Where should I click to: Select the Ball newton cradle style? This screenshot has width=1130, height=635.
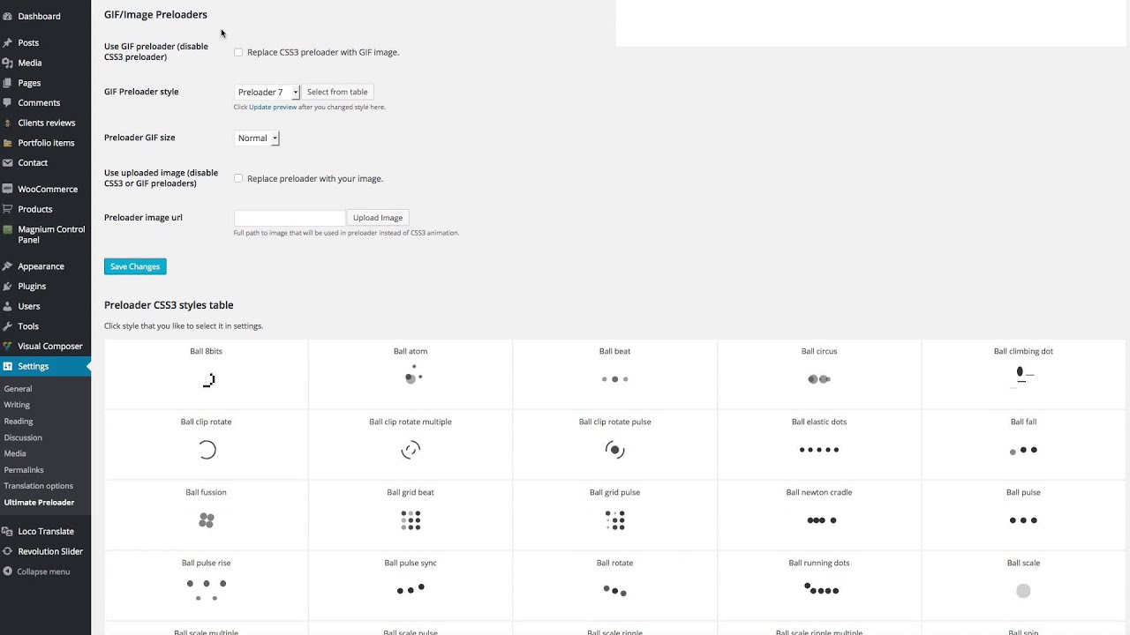coord(819,515)
